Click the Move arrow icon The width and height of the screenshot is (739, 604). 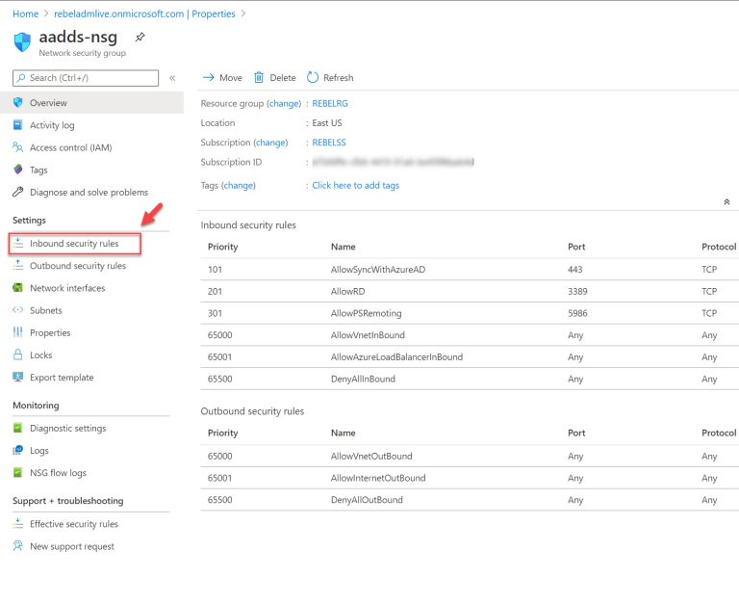(x=208, y=77)
